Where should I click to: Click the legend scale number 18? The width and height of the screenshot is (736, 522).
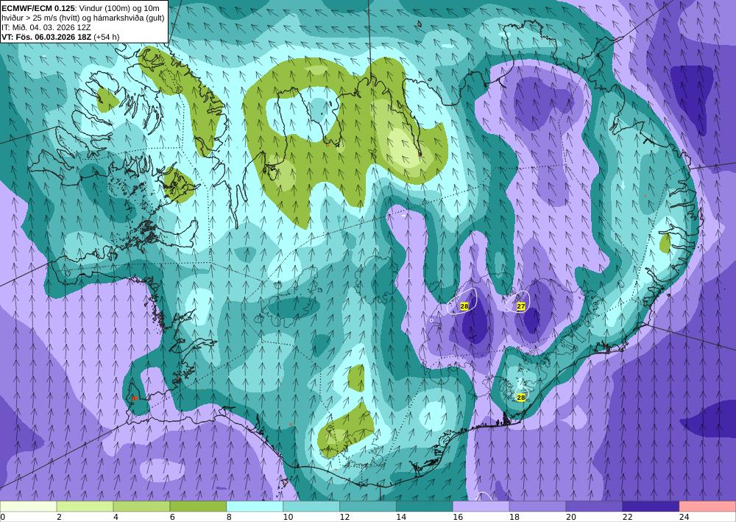point(514,517)
